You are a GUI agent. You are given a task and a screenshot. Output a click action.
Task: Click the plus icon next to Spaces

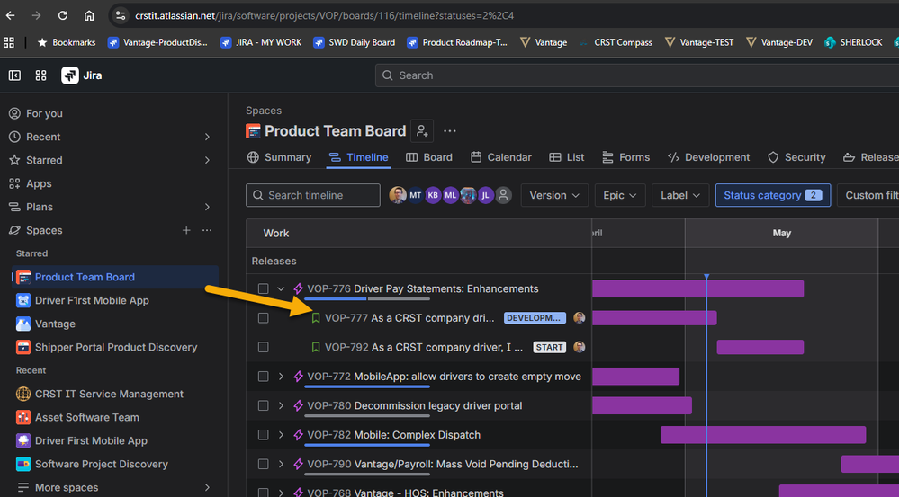click(186, 230)
